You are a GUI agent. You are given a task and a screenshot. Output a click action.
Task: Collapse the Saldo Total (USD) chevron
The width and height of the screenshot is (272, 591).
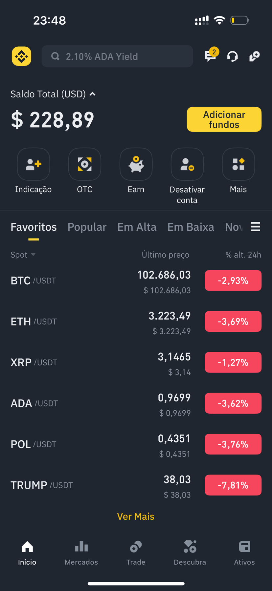click(x=93, y=94)
